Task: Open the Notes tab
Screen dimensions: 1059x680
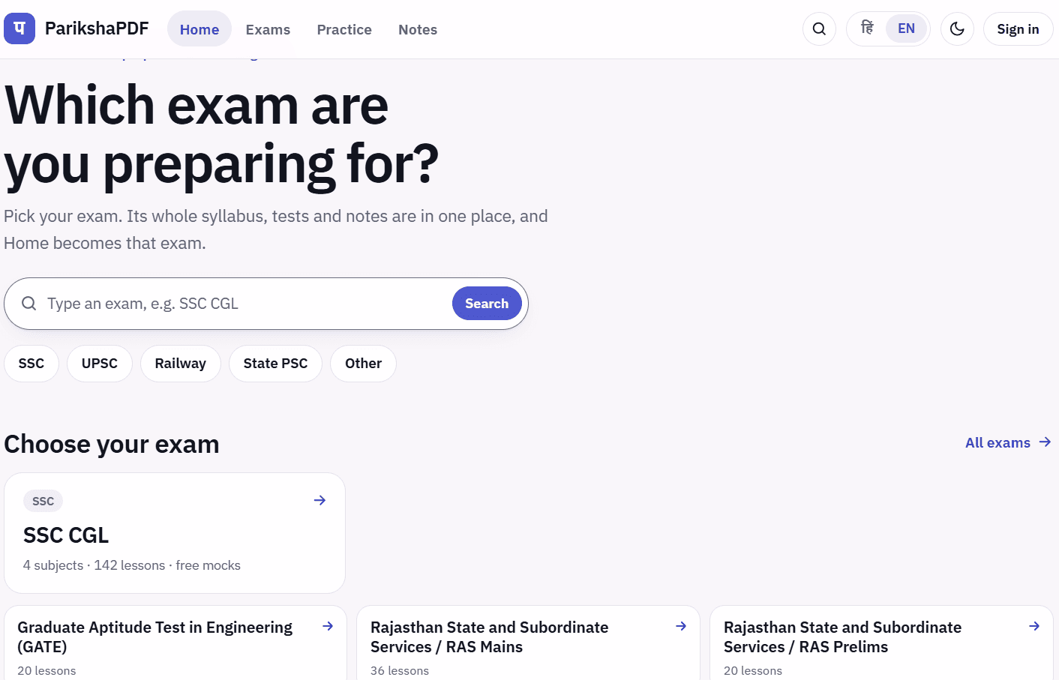Action: 418,29
